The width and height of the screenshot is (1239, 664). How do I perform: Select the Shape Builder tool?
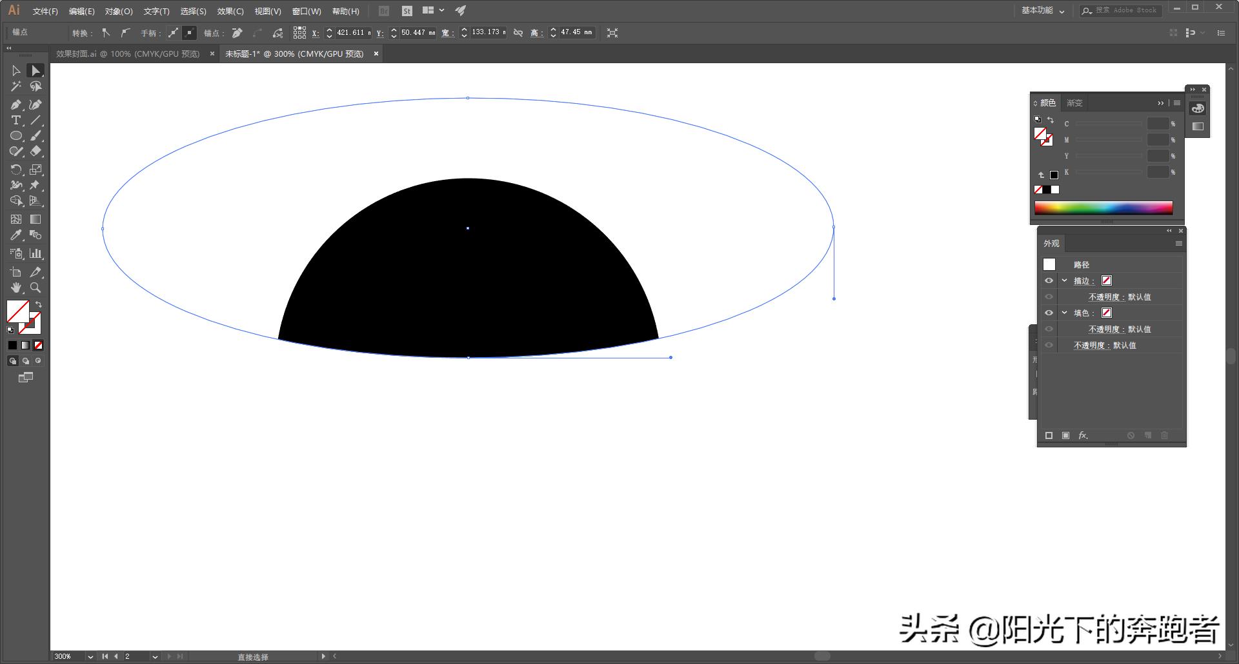pyautogui.click(x=16, y=201)
